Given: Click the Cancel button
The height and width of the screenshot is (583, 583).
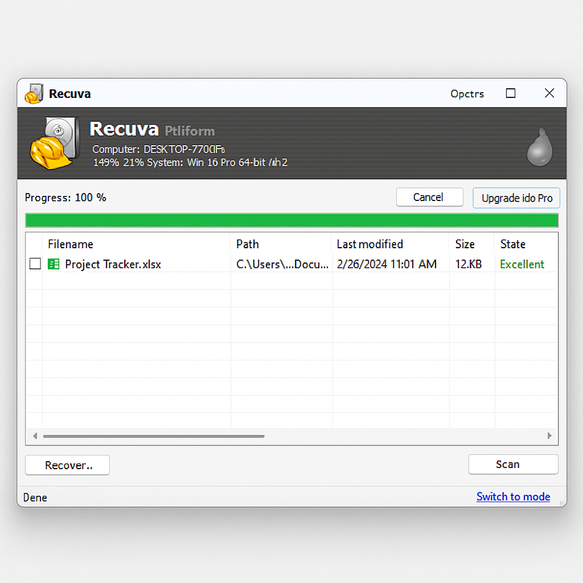Looking at the screenshot, I should click(x=429, y=197).
